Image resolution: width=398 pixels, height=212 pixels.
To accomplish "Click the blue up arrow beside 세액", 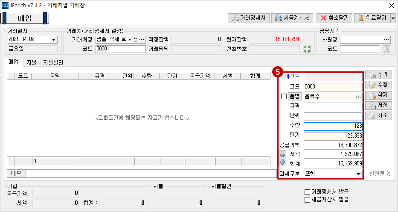I will (282, 154).
